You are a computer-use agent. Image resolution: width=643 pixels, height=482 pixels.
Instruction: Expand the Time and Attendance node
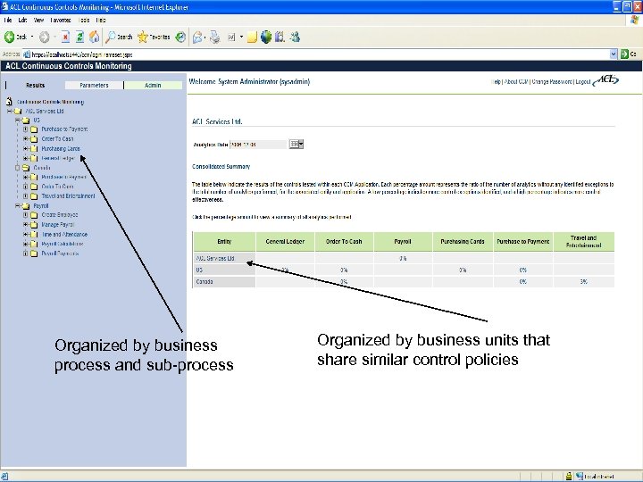tap(25, 235)
